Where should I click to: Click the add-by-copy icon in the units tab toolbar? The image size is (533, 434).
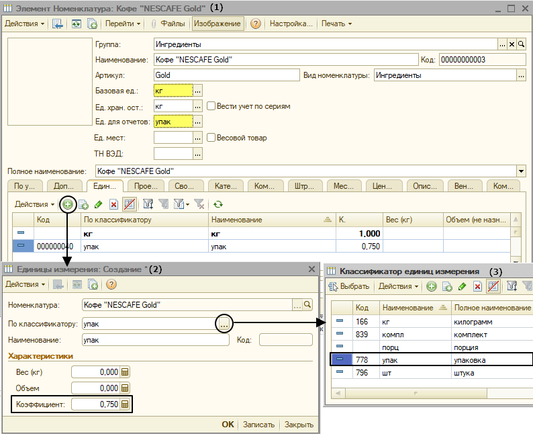(x=83, y=204)
